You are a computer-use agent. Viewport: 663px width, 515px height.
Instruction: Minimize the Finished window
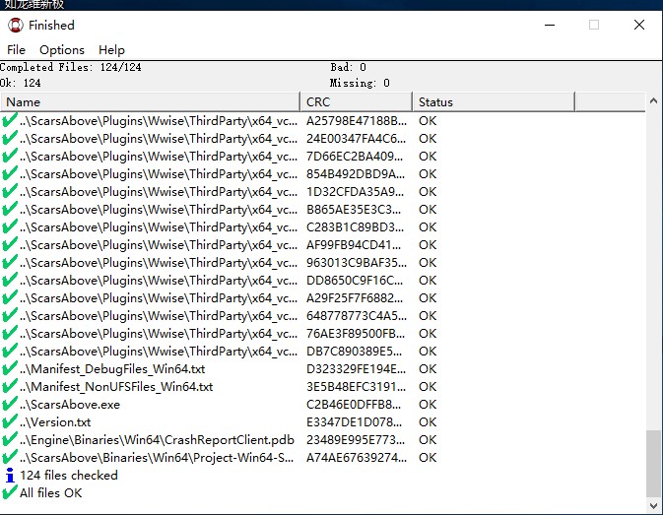coord(550,25)
